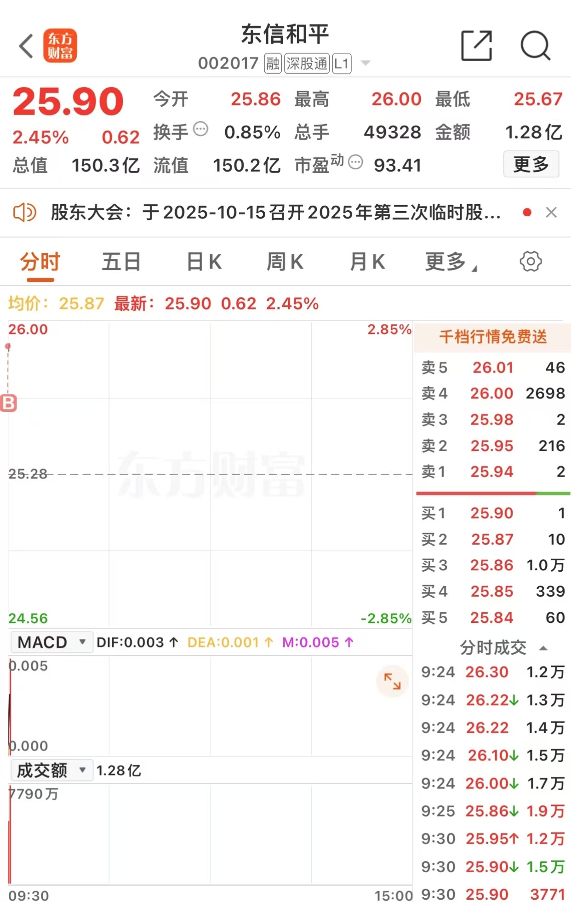Screen dimensions: 571x902
Task: Select the 卖2 25.95 order row
Action: coord(493,446)
